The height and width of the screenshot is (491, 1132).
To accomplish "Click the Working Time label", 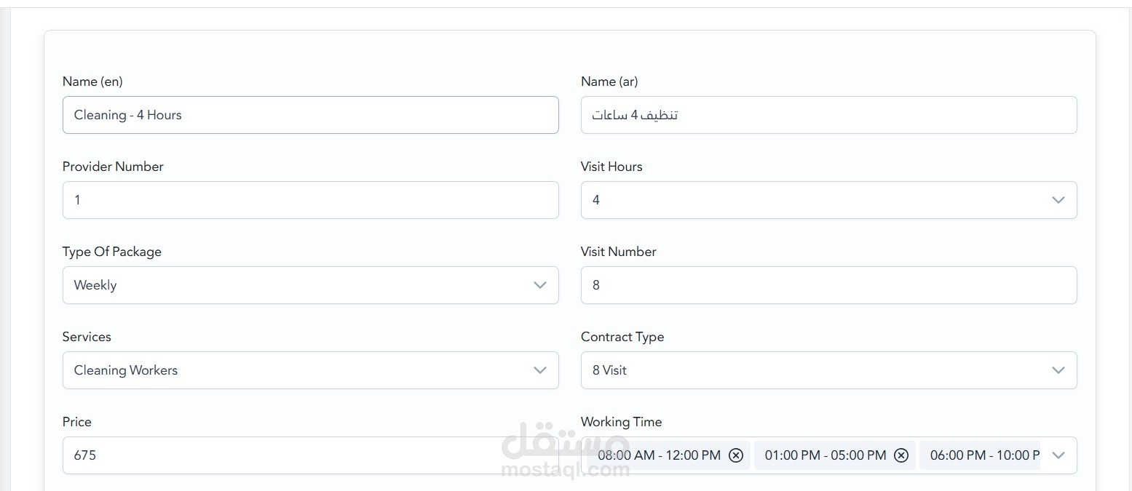I will tap(621, 422).
